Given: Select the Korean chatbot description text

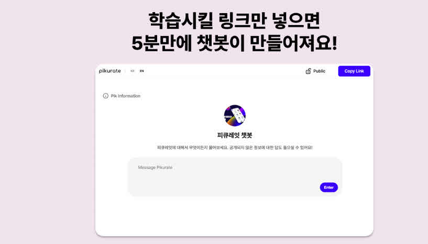Looking at the screenshot, I should pyautogui.click(x=235, y=147).
